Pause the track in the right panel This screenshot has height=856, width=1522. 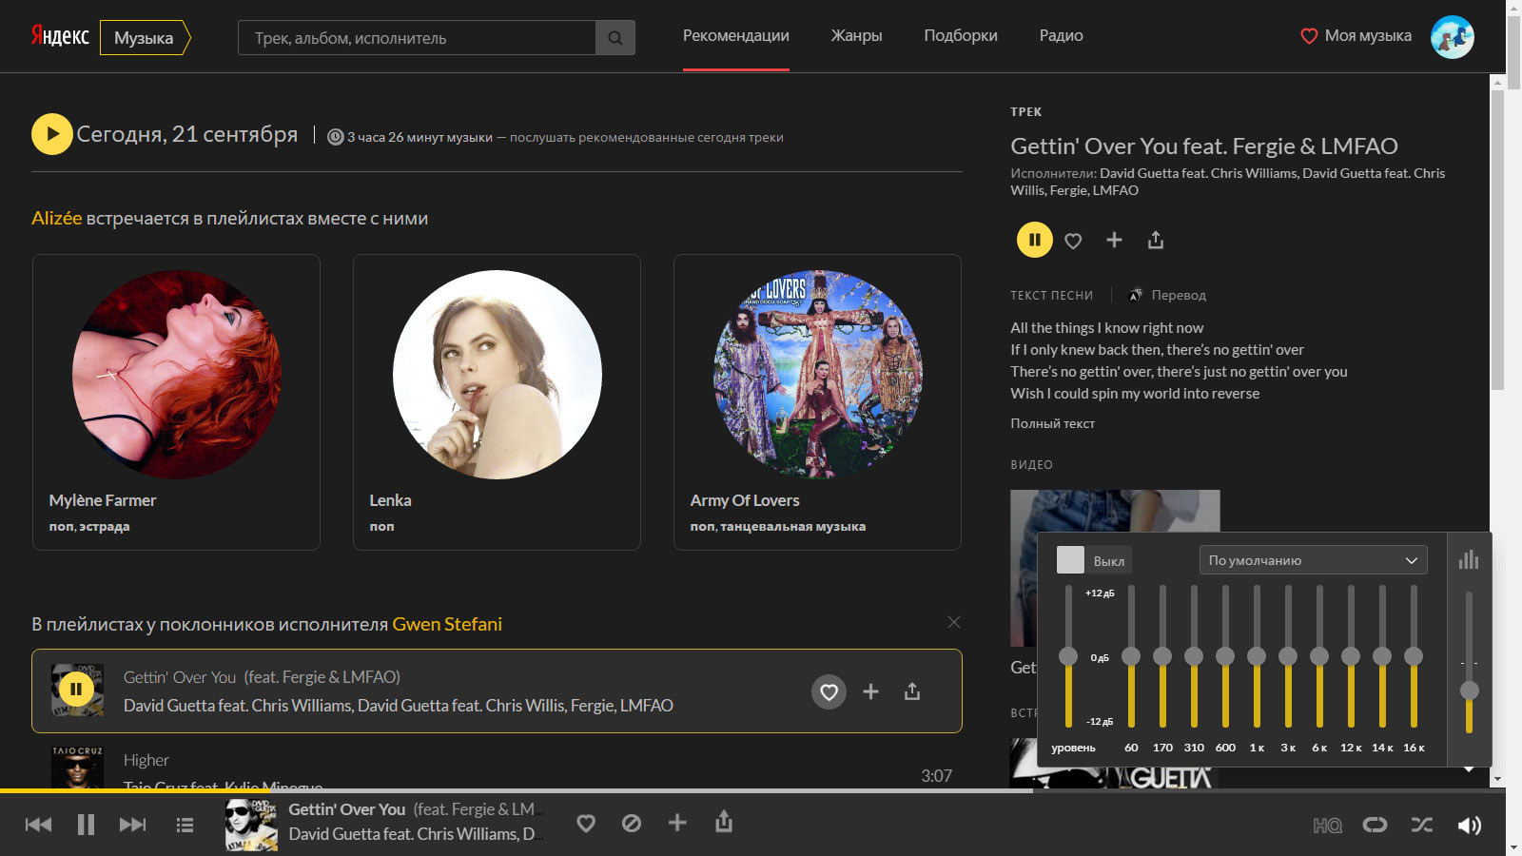(x=1035, y=240)
